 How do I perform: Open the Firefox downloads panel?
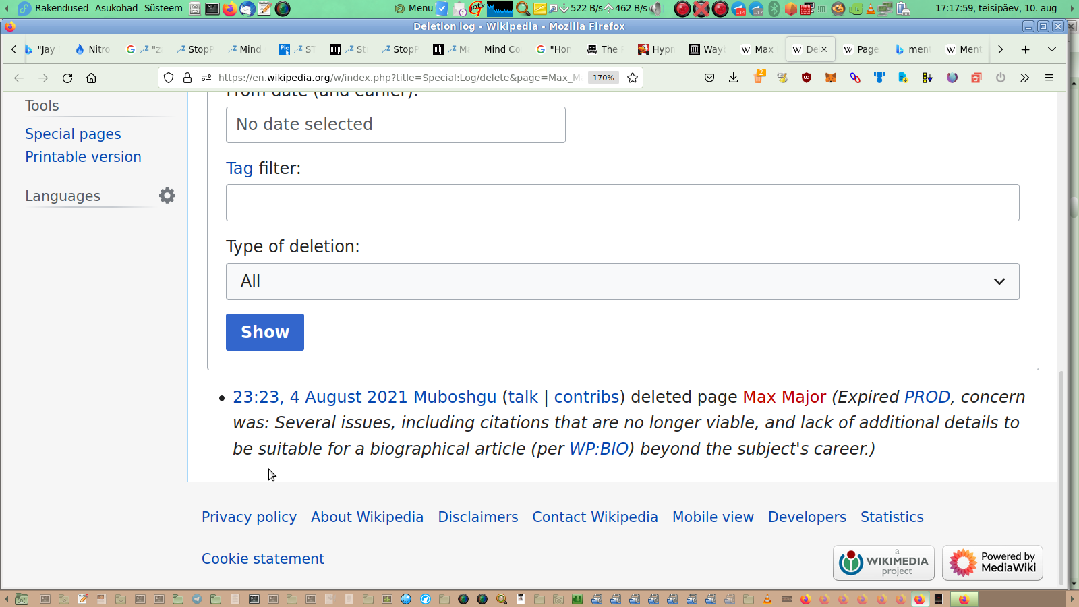tap(734, 78)
